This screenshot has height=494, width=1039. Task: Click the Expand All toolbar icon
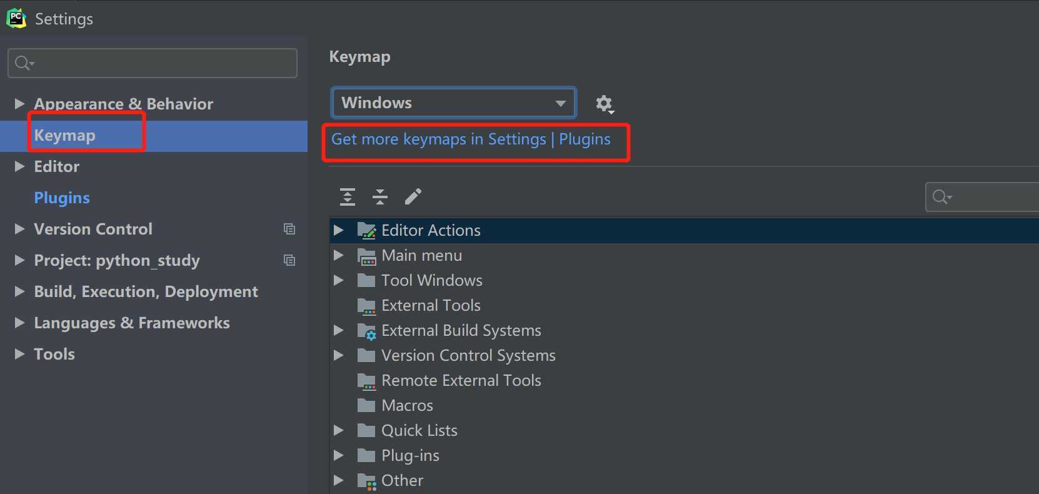[348, 197]
